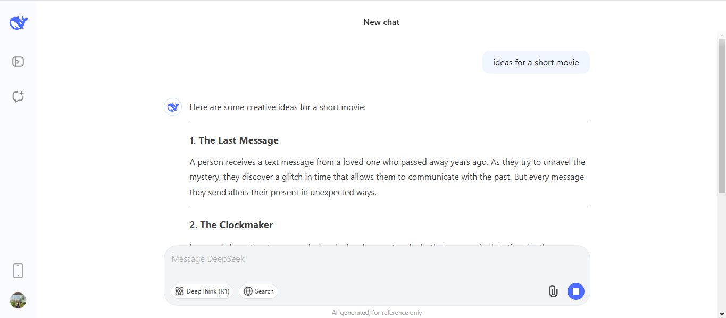Image resolution: width=726 pixels, height=318 pixels.
Task: Click the intro line 'Here are some creative ideas'
Action: (x=278, y=107)
